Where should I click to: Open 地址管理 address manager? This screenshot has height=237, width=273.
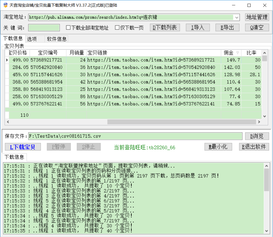tap(257, 17)
